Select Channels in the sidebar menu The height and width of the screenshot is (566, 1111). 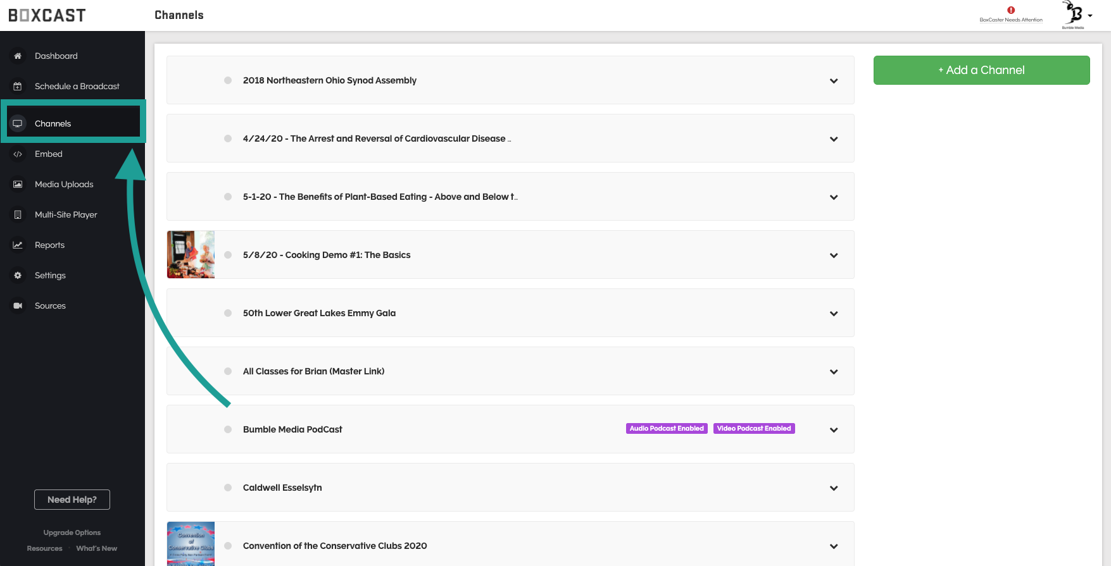(x=53, y=124)
